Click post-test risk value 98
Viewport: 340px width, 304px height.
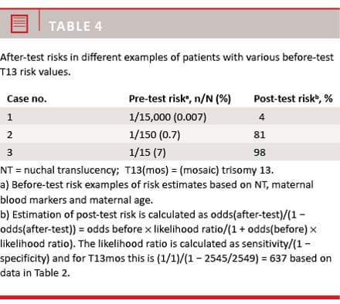[x=260, y=153]
